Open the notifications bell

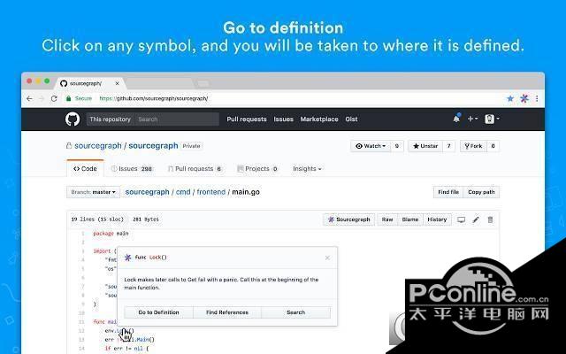tap(456, 119)
